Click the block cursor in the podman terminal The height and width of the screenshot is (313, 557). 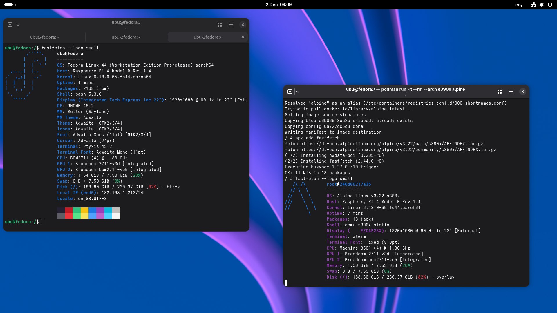point(286,283)
